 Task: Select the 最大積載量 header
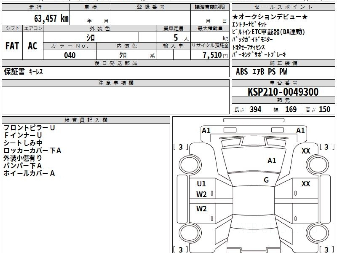coord(210,28)
